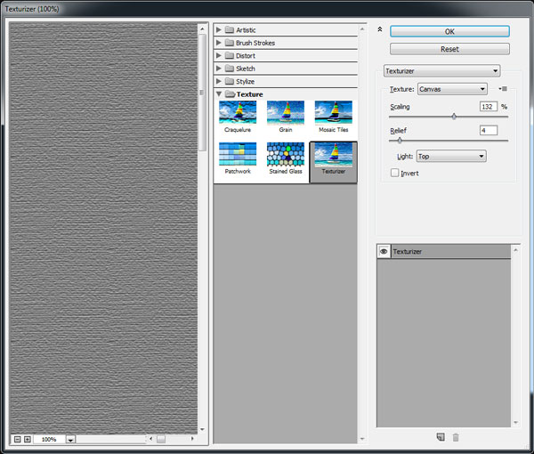Click the delete effect layer trash icon

pos(456,437)
